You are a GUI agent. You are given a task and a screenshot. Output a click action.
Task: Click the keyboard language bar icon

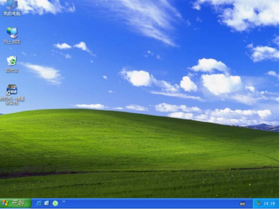point(243,204)
